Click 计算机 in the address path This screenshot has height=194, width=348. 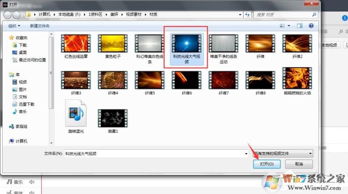[44, 14]
